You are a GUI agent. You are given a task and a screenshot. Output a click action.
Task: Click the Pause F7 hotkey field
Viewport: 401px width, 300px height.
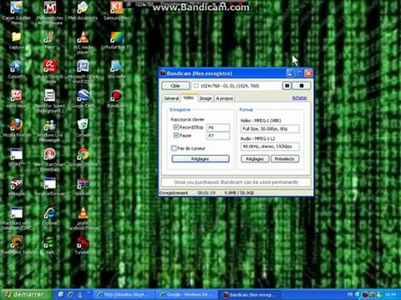218,136
